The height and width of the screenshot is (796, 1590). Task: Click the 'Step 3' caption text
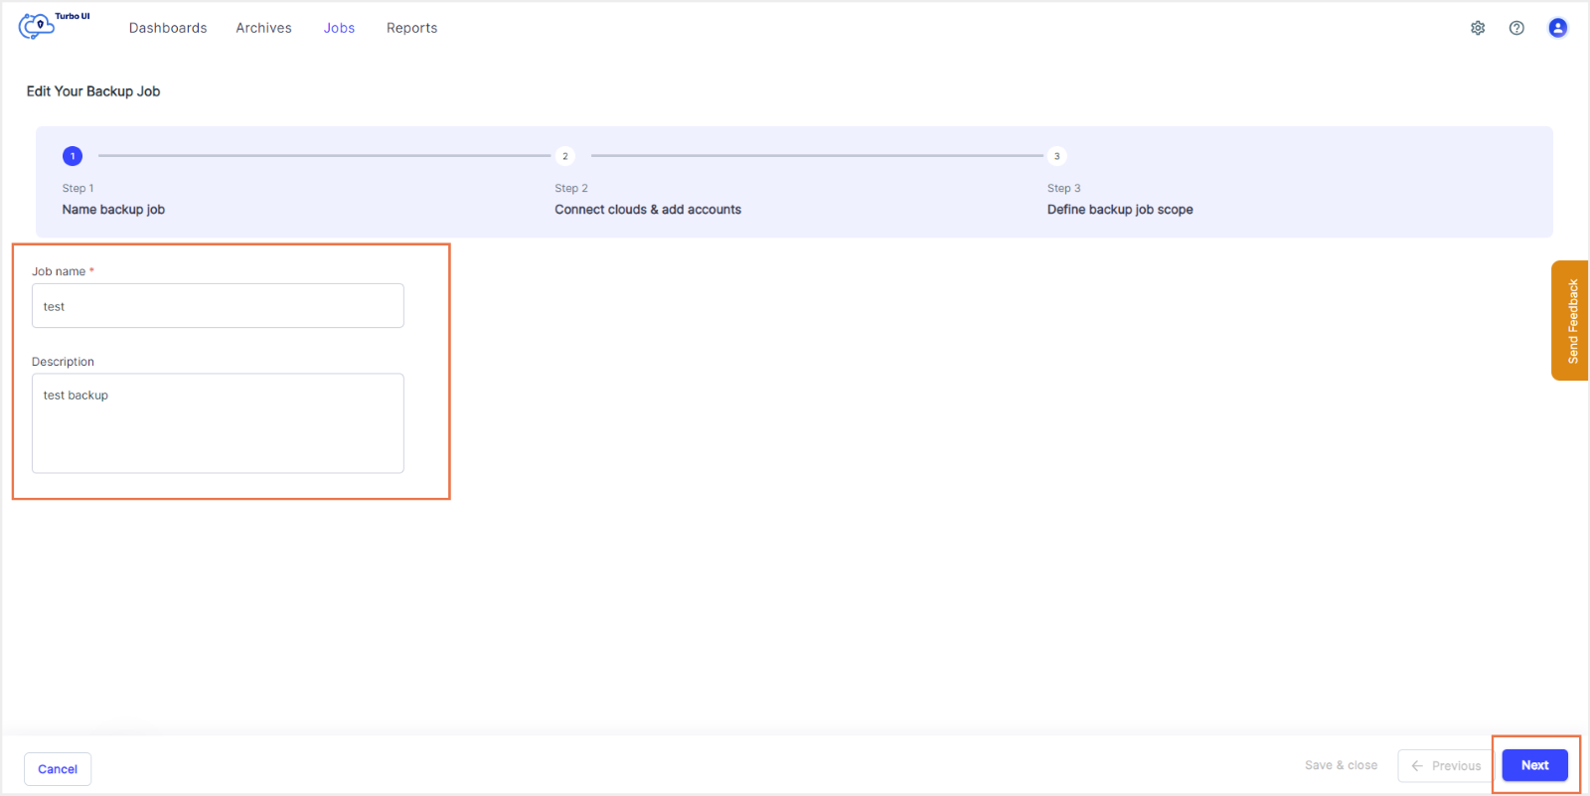[1063, 188]
